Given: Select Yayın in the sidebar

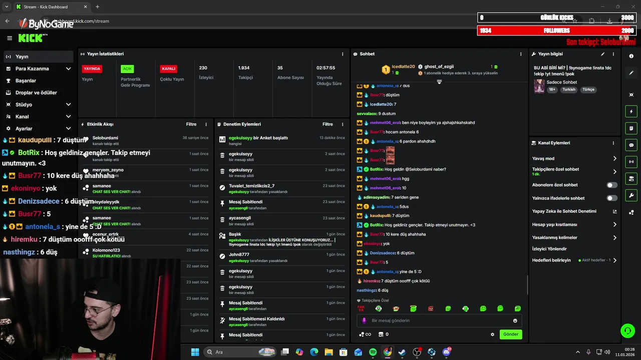Looking at the screenshot, I should pyautogui.click(x=38, y=56).
